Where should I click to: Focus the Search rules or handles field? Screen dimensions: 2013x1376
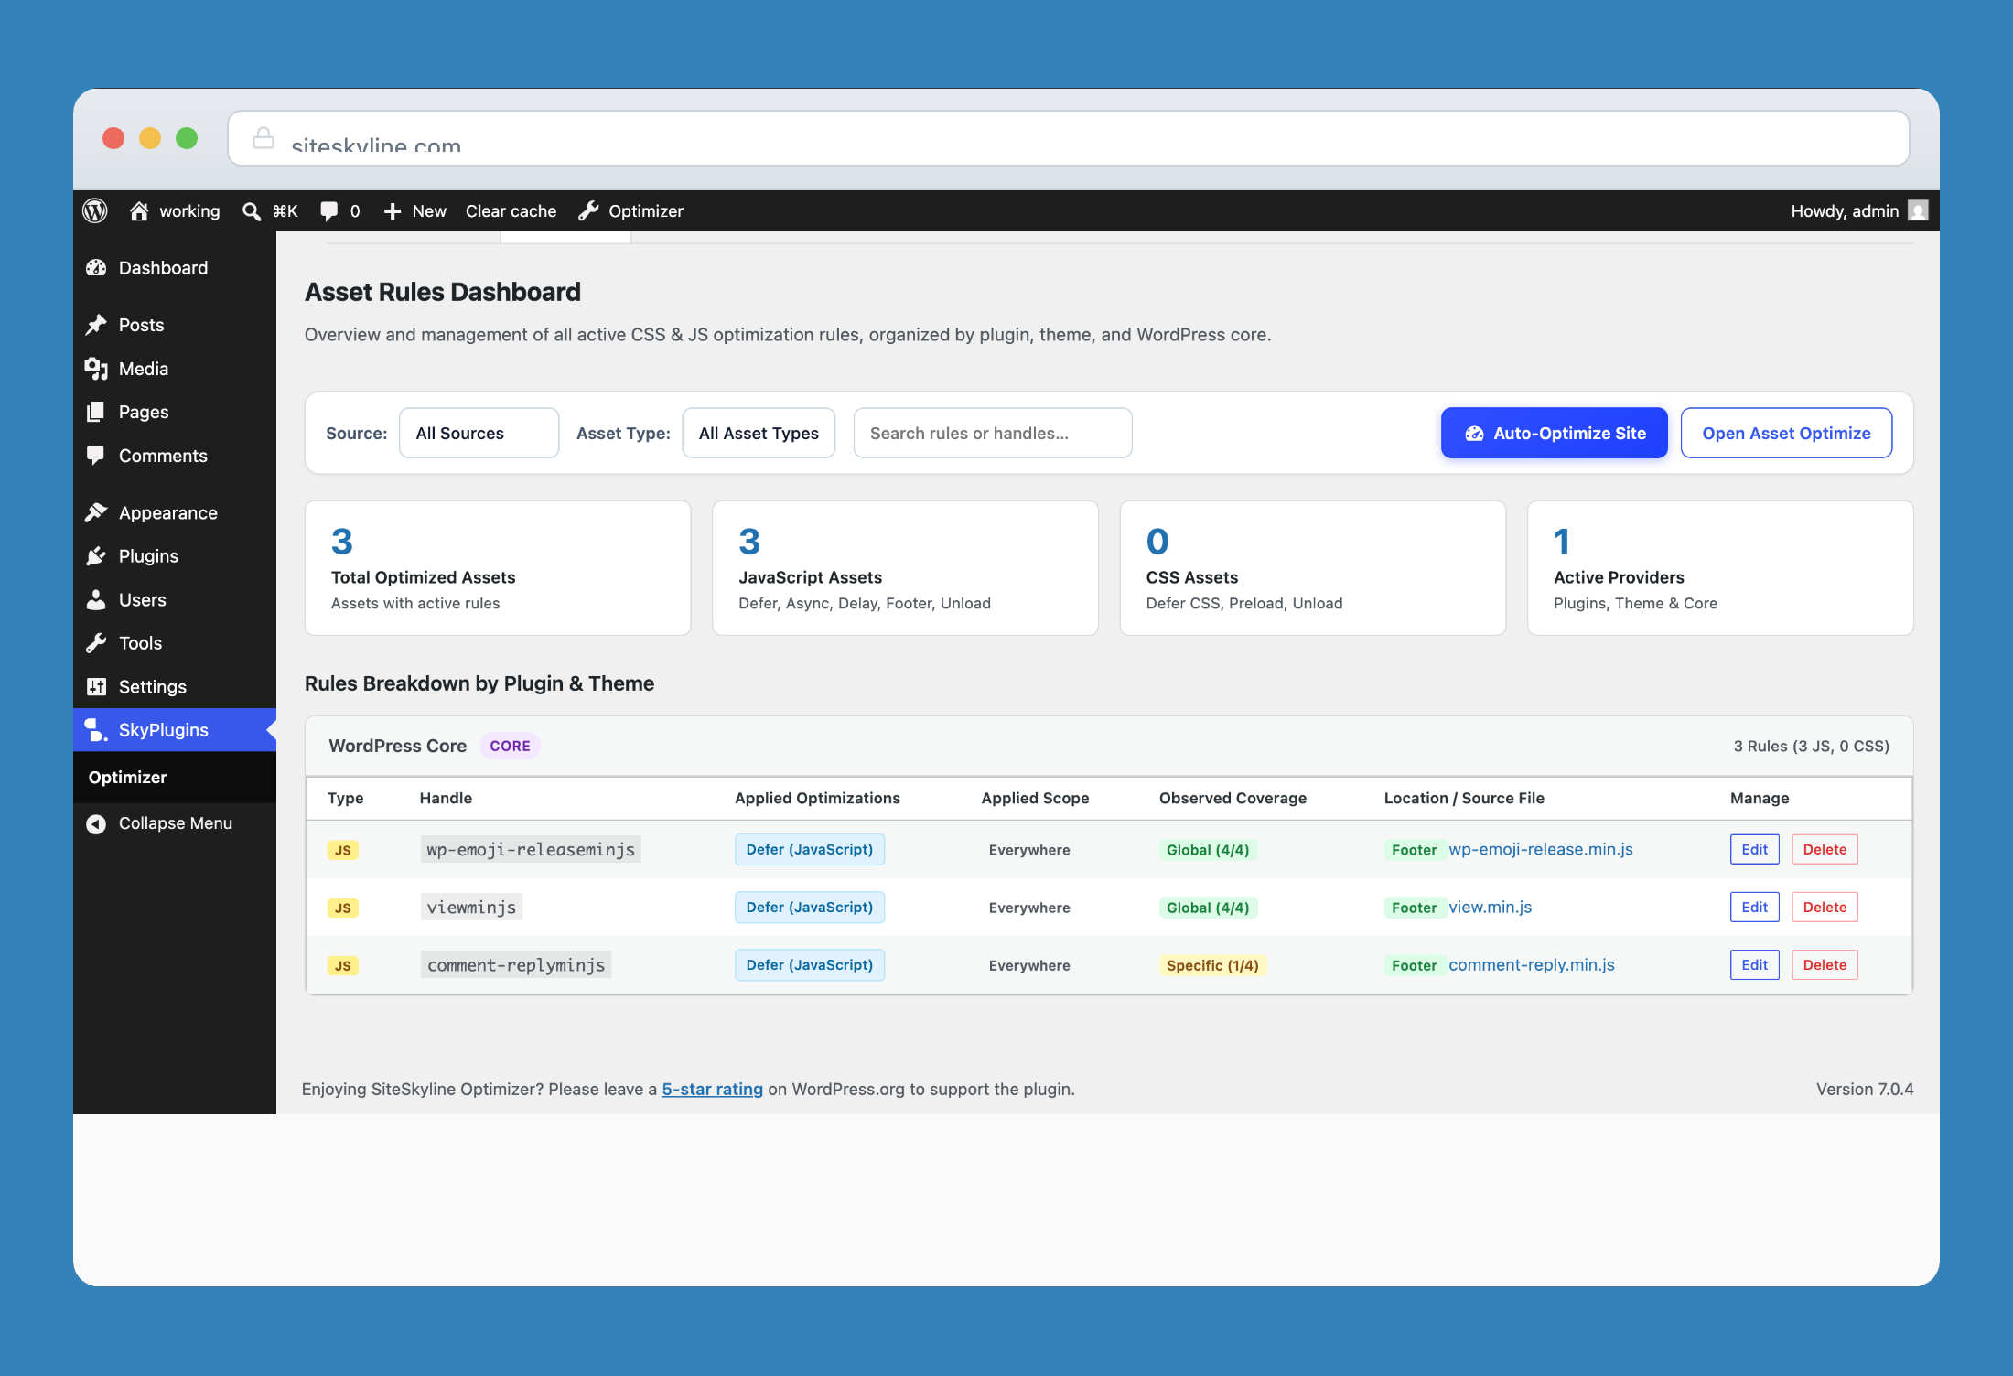coord(993,434)
